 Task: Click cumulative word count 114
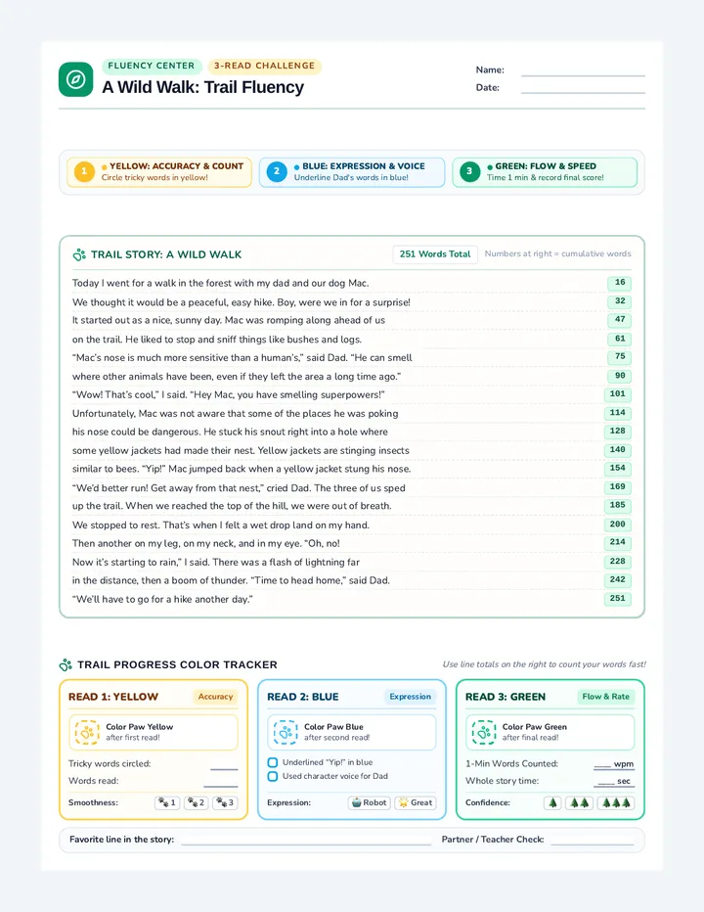[617, 413]
